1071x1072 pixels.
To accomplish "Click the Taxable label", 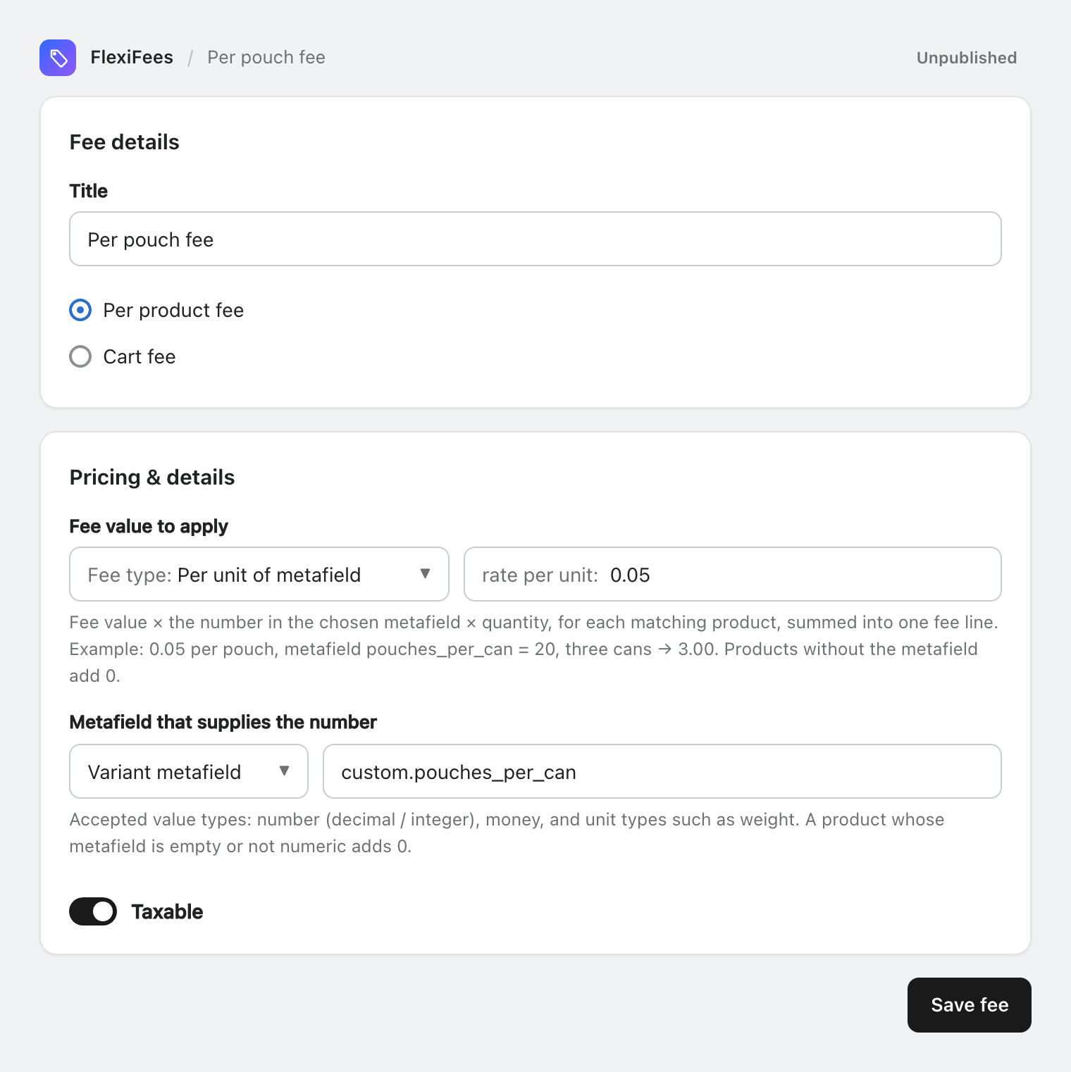I will [x=167, y=911].
